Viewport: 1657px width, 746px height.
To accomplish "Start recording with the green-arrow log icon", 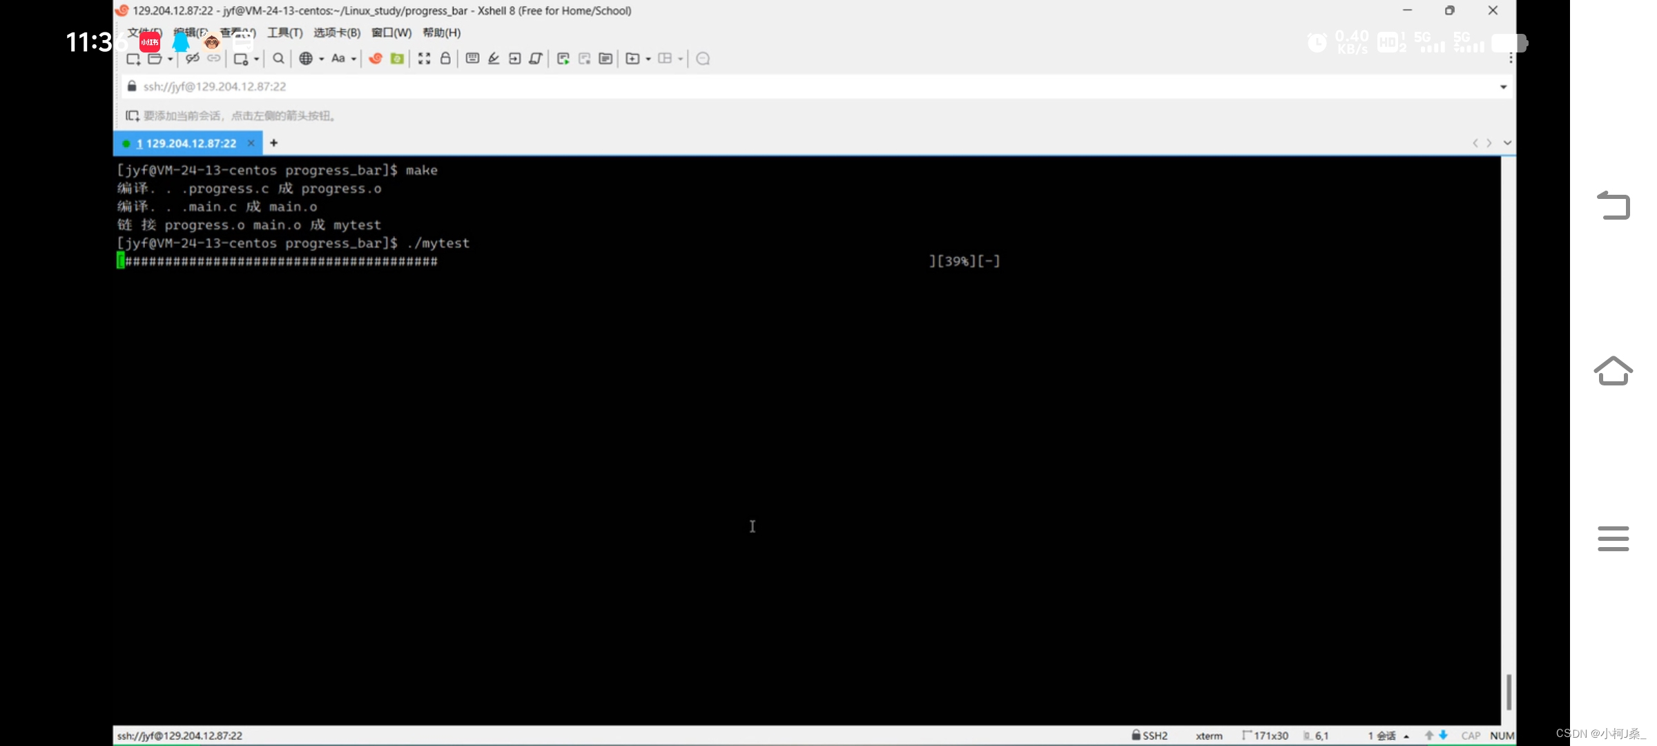I will click(563, 59).
